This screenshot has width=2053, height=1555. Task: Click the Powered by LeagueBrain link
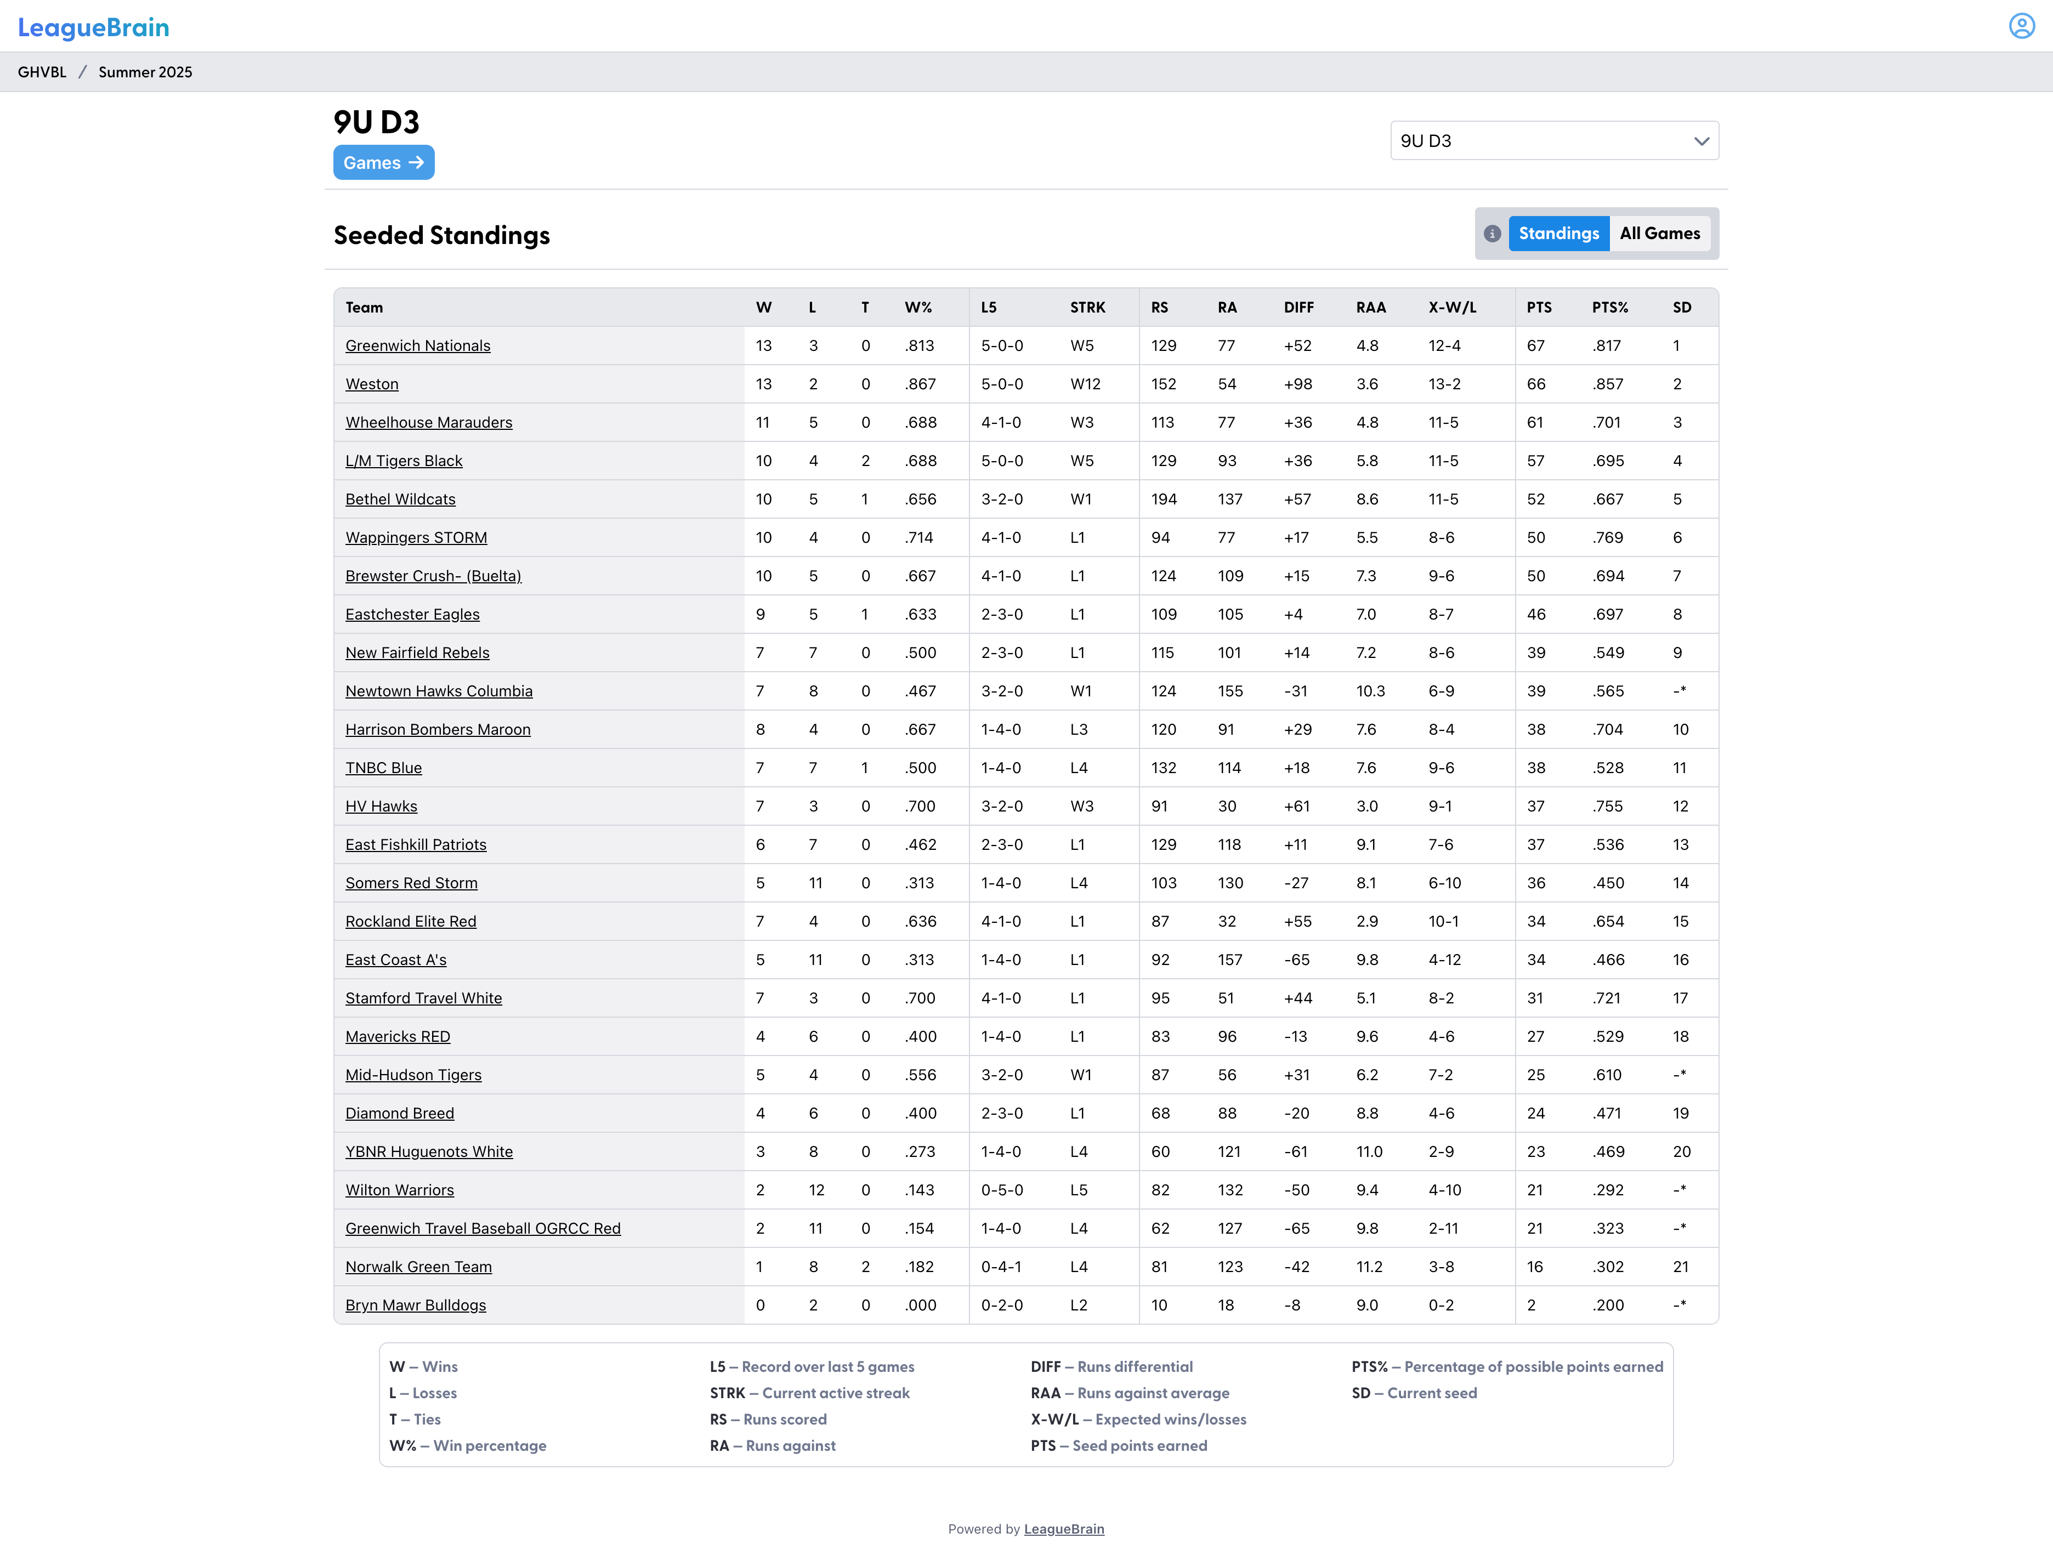tap(1064, 1529)
